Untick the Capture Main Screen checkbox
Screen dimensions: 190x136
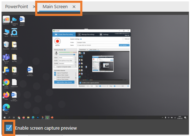(x=55, y=75)
